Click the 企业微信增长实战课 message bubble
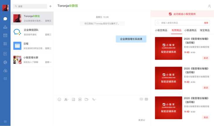The image size is (214, 126). [131, 39]
